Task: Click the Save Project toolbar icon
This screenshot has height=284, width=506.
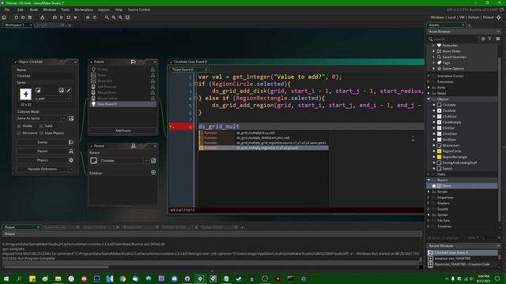Action: coord(30,17)
